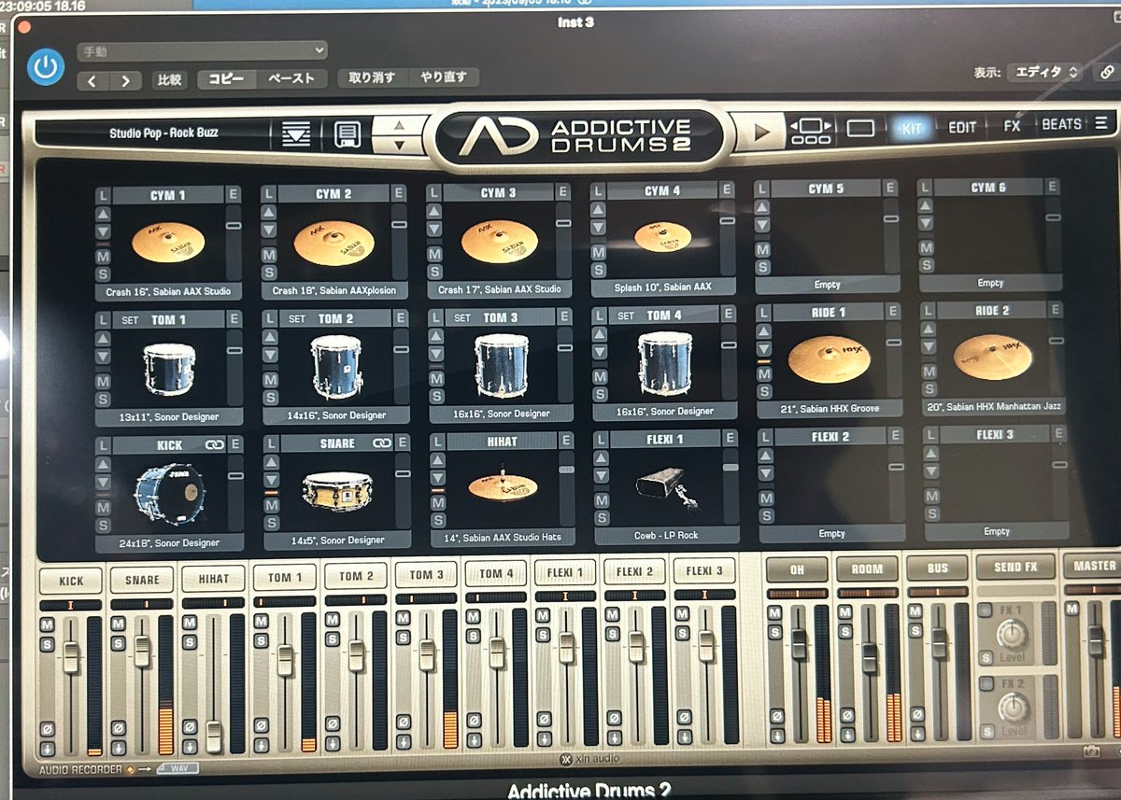Click the 取り消す undo button

pyautogui.click(x=372, y=77)
